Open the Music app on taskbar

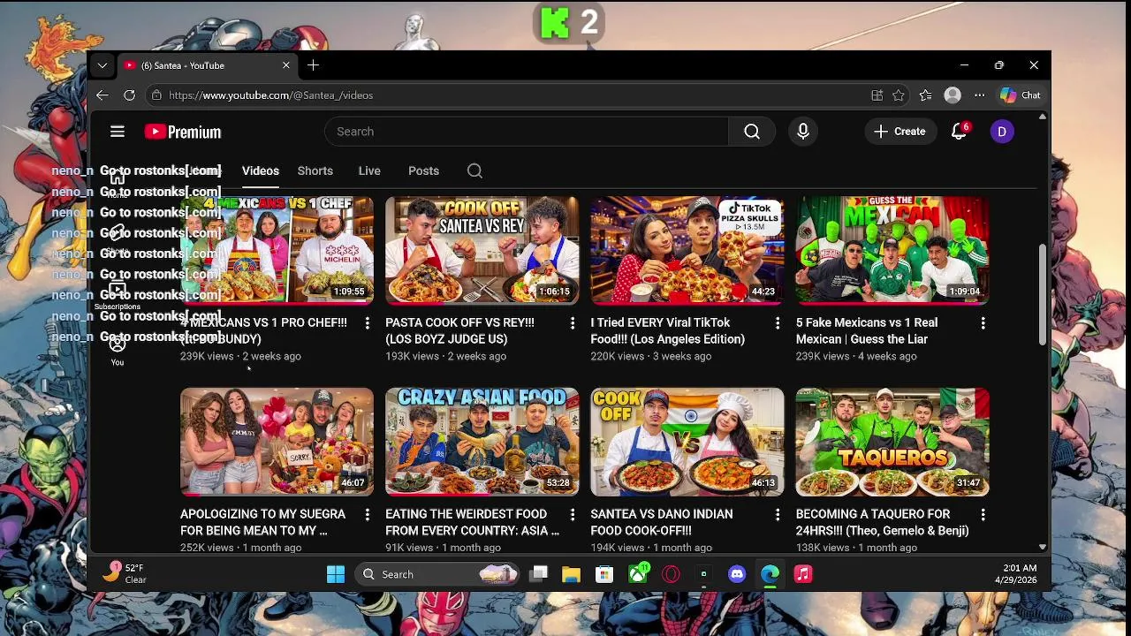pos(803,574)
